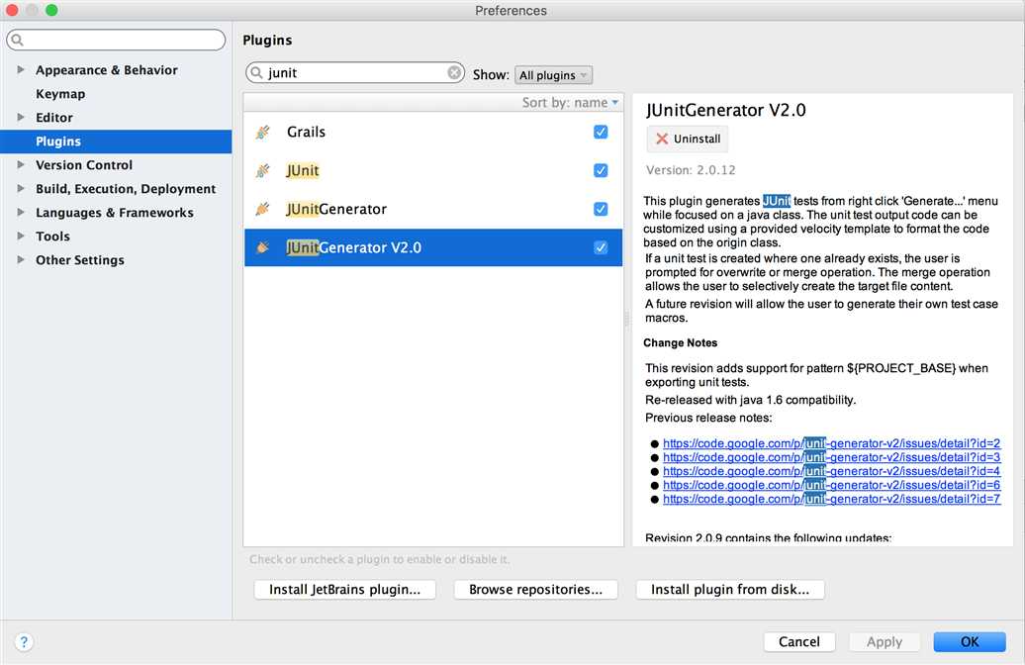Expand the Other Settings section
Viewport: 1025px width, 665px height.
21,259
